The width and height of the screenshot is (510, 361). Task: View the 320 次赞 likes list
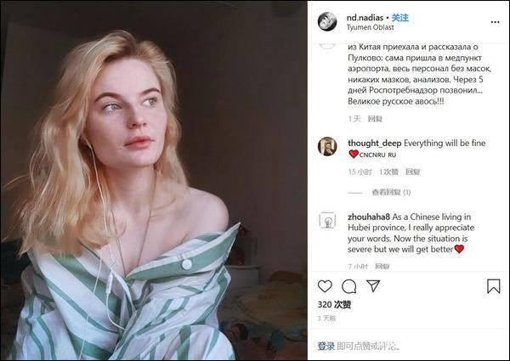334,304
